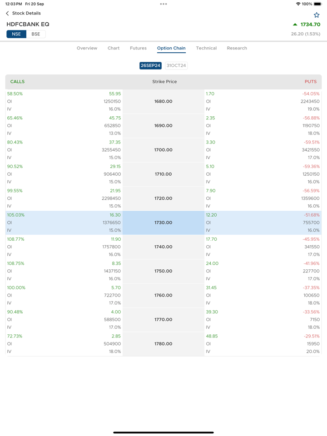Tap the battery icon in status bar
Screen dimensions: 327x436
click(318, 4)
